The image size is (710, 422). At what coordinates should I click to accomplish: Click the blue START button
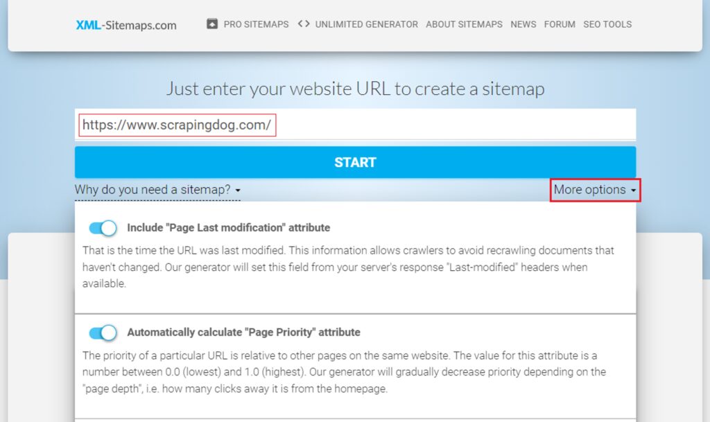356,162
